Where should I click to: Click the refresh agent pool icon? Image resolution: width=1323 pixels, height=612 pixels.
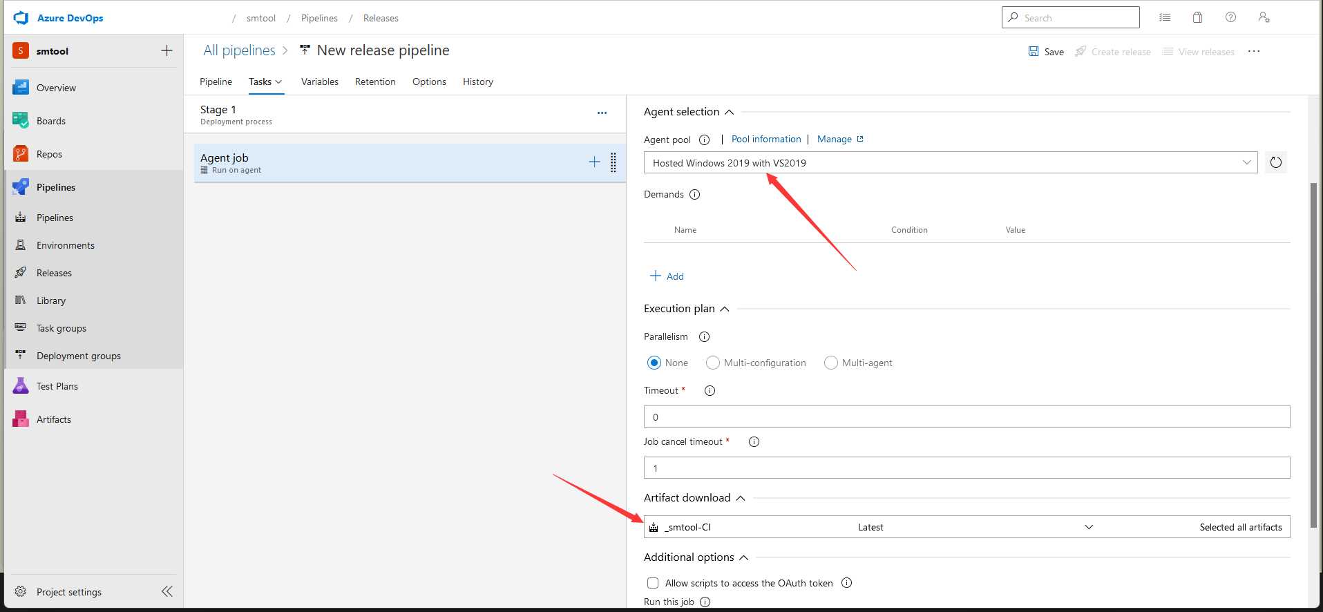click(x=1275, y=162)
